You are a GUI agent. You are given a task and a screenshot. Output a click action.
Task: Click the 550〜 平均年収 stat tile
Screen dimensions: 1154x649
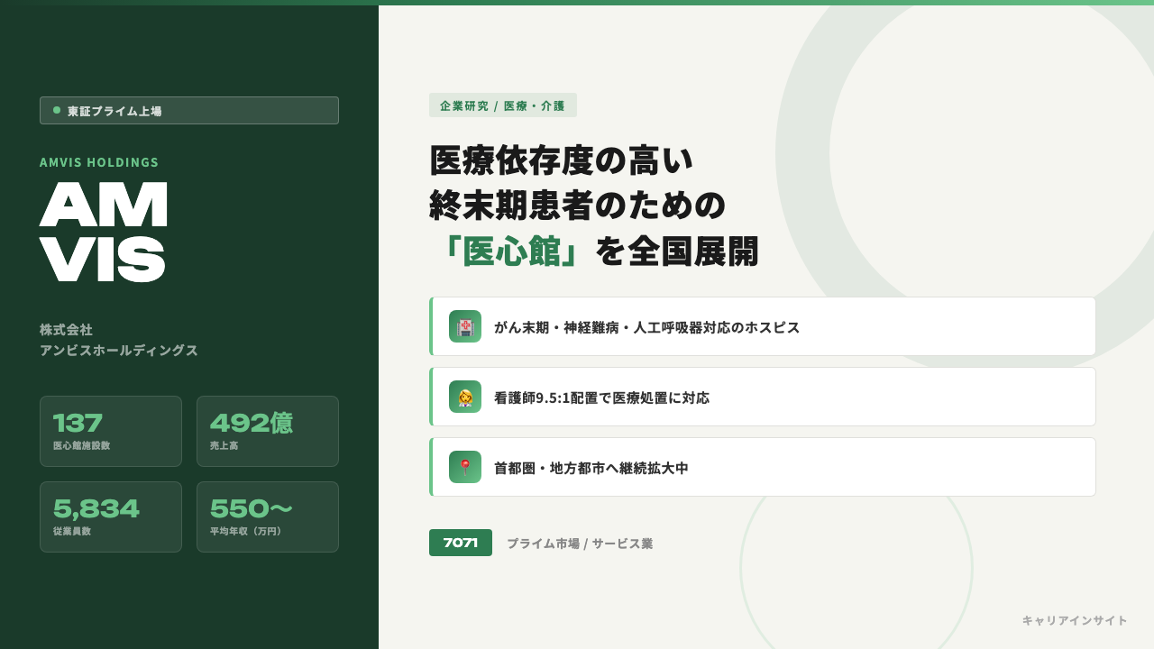tap(268, 516)
